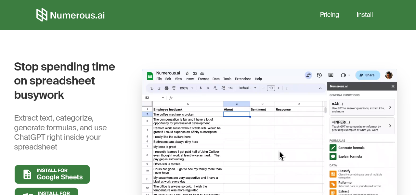Select the paint format tool
The image size is (416, 195).
[174, 88]
